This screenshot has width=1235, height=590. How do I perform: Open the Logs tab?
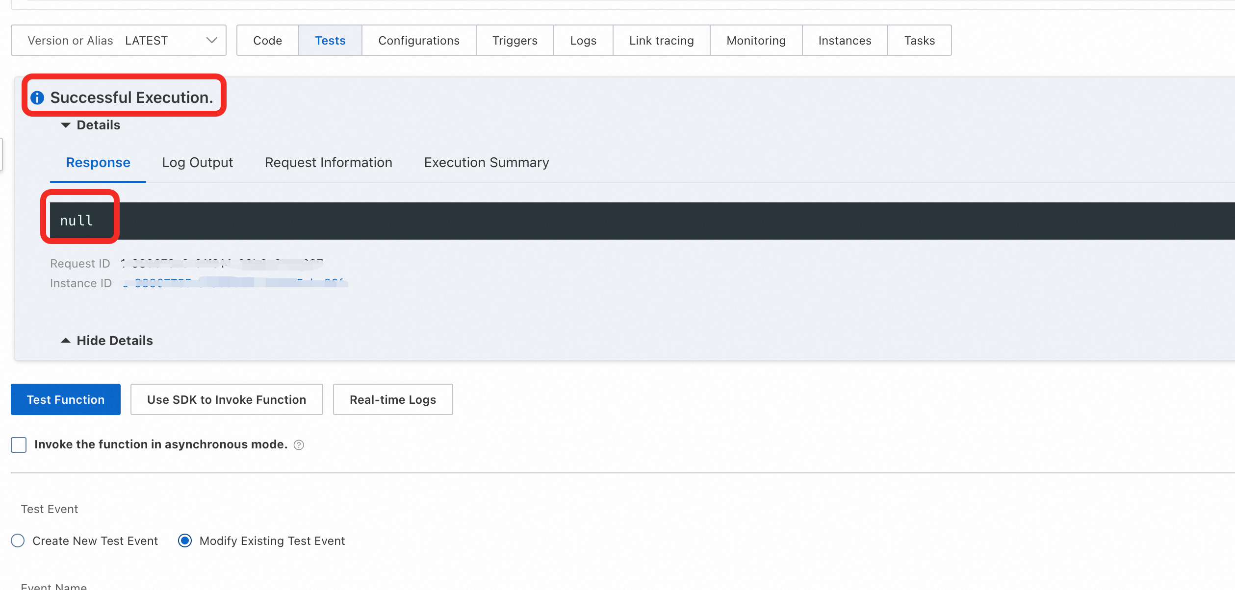583,41
